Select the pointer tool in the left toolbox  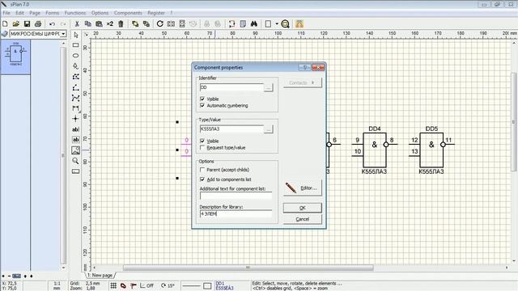pyautogui.click(x=75, y=35)
